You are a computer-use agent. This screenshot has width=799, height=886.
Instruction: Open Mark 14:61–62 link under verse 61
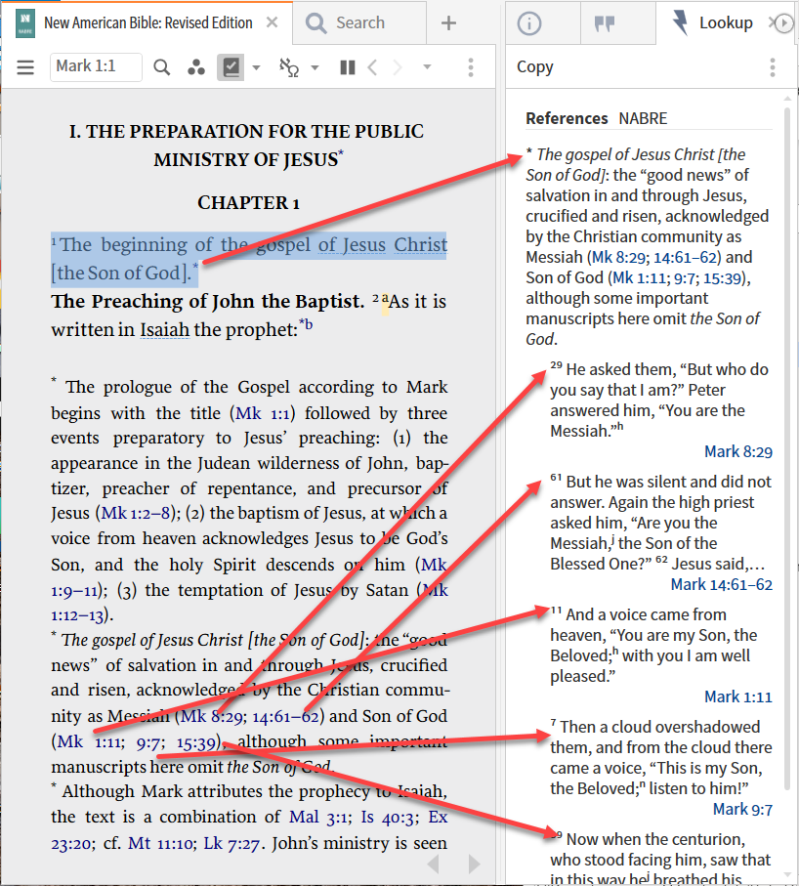pos(722,585)
